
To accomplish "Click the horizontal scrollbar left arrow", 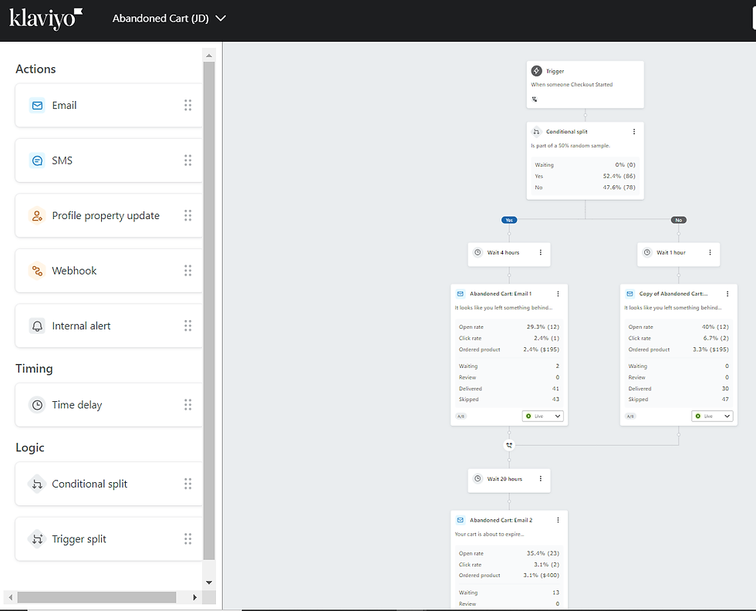I will coord(11,597).
